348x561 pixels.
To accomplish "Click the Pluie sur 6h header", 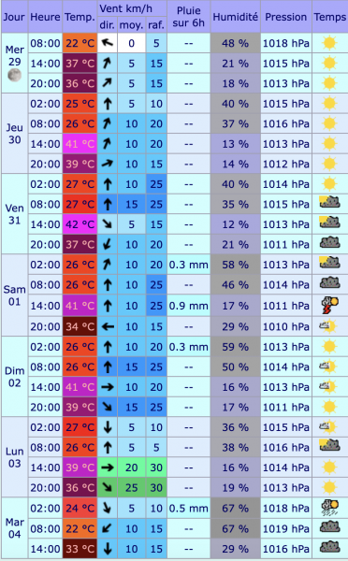I will tap(189, 17).
